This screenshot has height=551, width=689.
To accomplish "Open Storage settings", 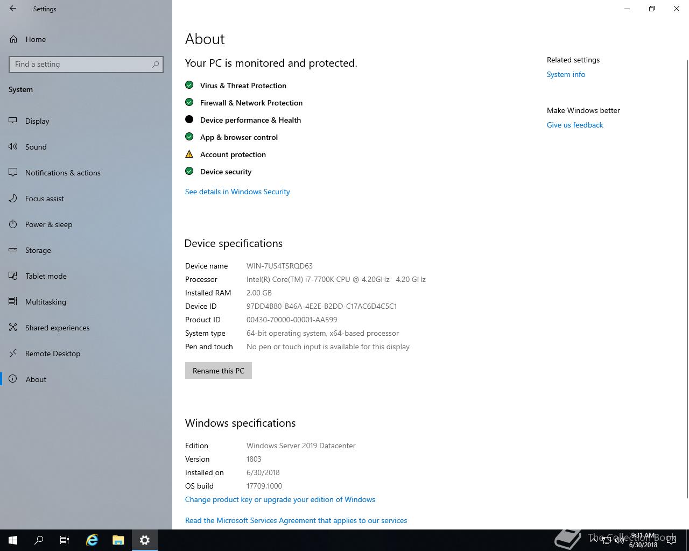I will click(86, 250).
